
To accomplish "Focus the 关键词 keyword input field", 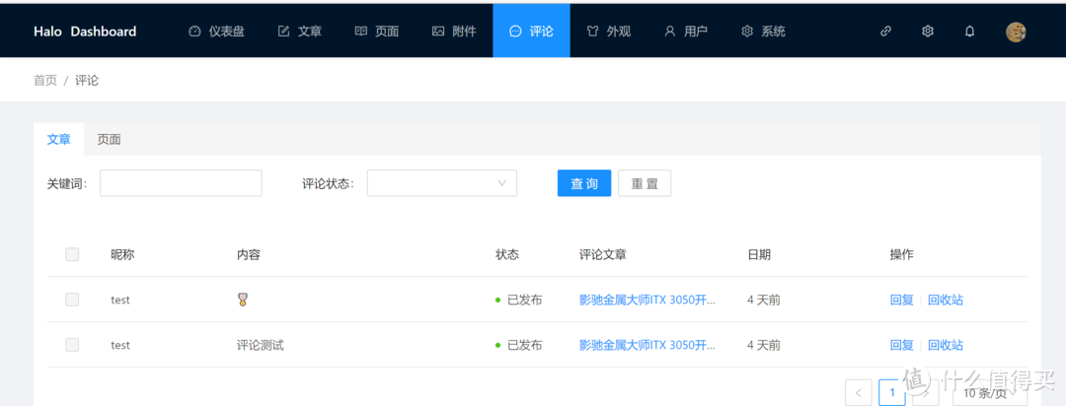I will pyautogui.click(x=181, y=183).
